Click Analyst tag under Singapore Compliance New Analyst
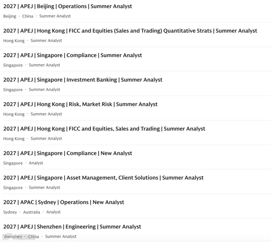 [36, 163]
